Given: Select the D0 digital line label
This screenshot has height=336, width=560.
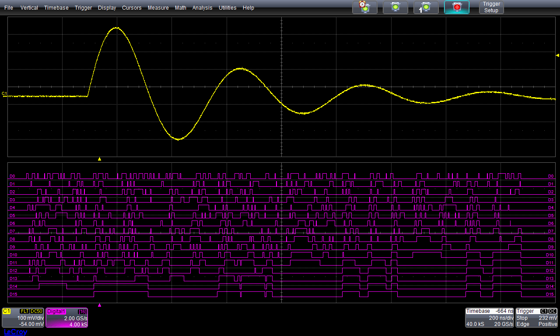Looking at the screenshot, I should tap(12, 176).
